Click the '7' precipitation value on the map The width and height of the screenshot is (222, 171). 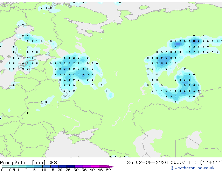coord(64,69)
